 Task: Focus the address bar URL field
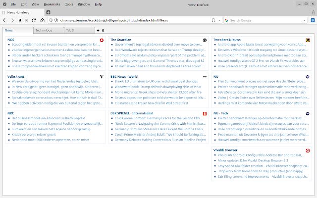point(134,20)
